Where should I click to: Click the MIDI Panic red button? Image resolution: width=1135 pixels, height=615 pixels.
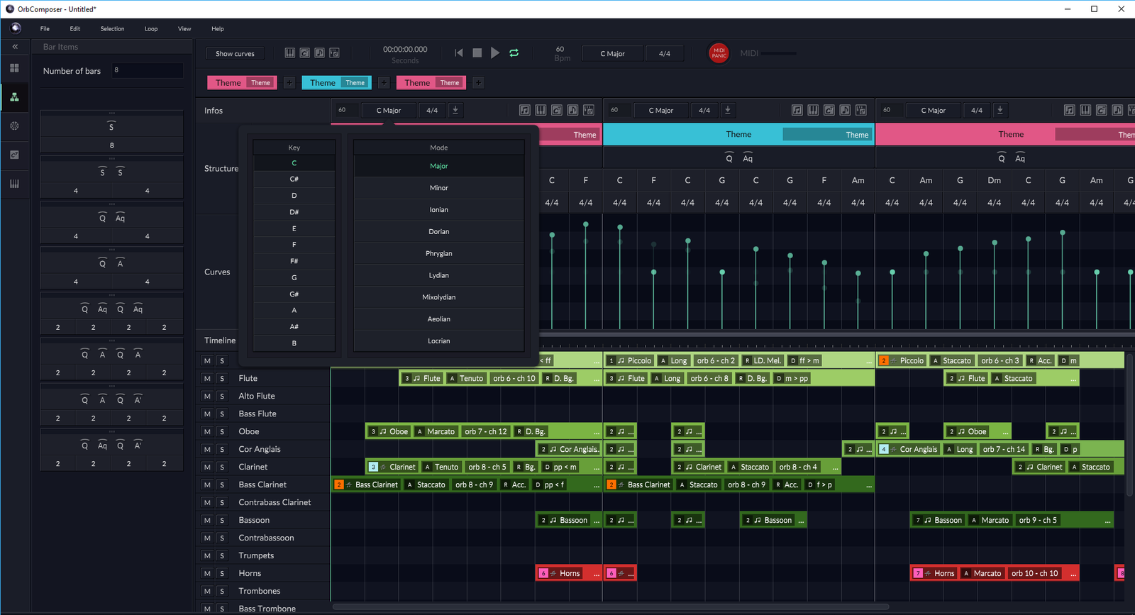(x=719, y=53)
